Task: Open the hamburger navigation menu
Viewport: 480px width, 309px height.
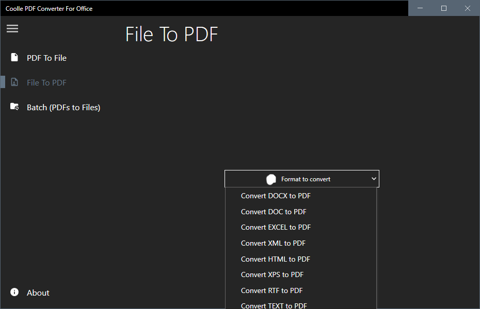Action: pyautogui.click(x=12, y=29)
